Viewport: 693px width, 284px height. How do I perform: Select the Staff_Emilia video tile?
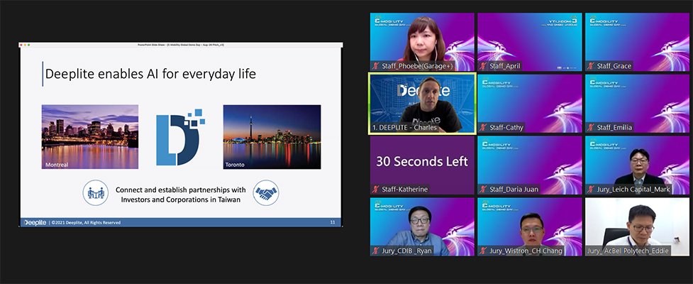coord(637,104)
